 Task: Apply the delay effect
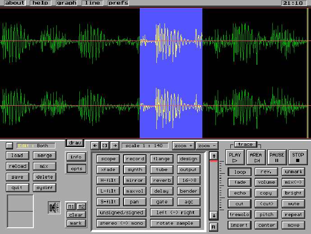(162, 191)
